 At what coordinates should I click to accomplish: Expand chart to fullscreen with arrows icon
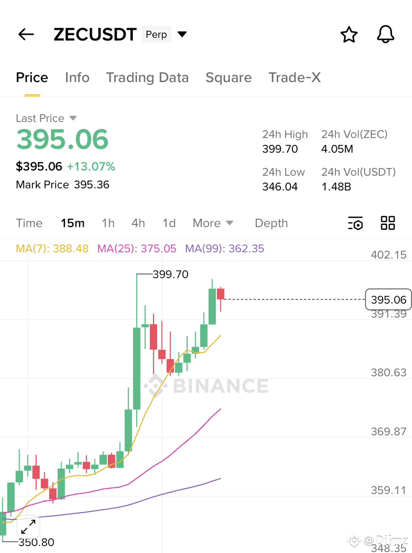click(28, 527)
